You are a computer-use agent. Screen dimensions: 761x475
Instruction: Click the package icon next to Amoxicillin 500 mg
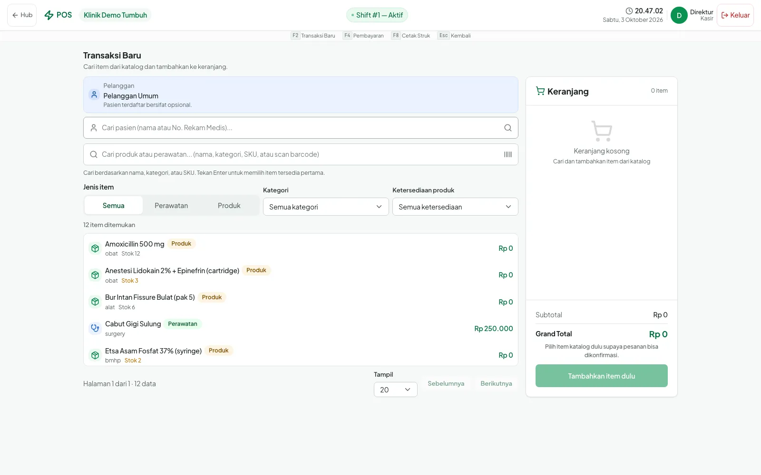pyautogui.click(x=95, y=248)
